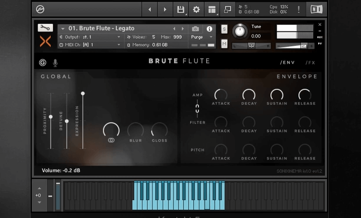361x218 pixels.
Task: Click the Max voices 999 value
Action: 177,37
